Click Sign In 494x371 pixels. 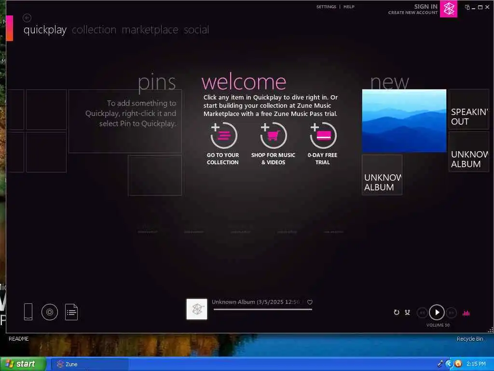(425, 6)
